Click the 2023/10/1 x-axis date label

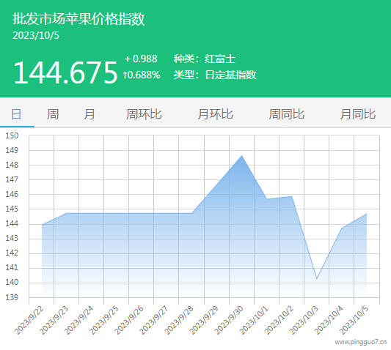[x=254, y=321]
